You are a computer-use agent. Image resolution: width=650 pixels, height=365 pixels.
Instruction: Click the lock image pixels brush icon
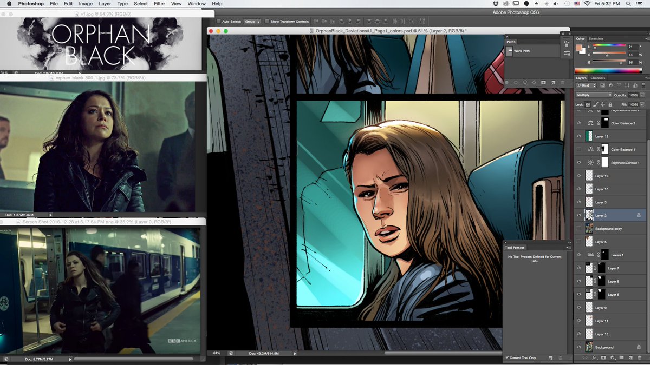[595, 104]
